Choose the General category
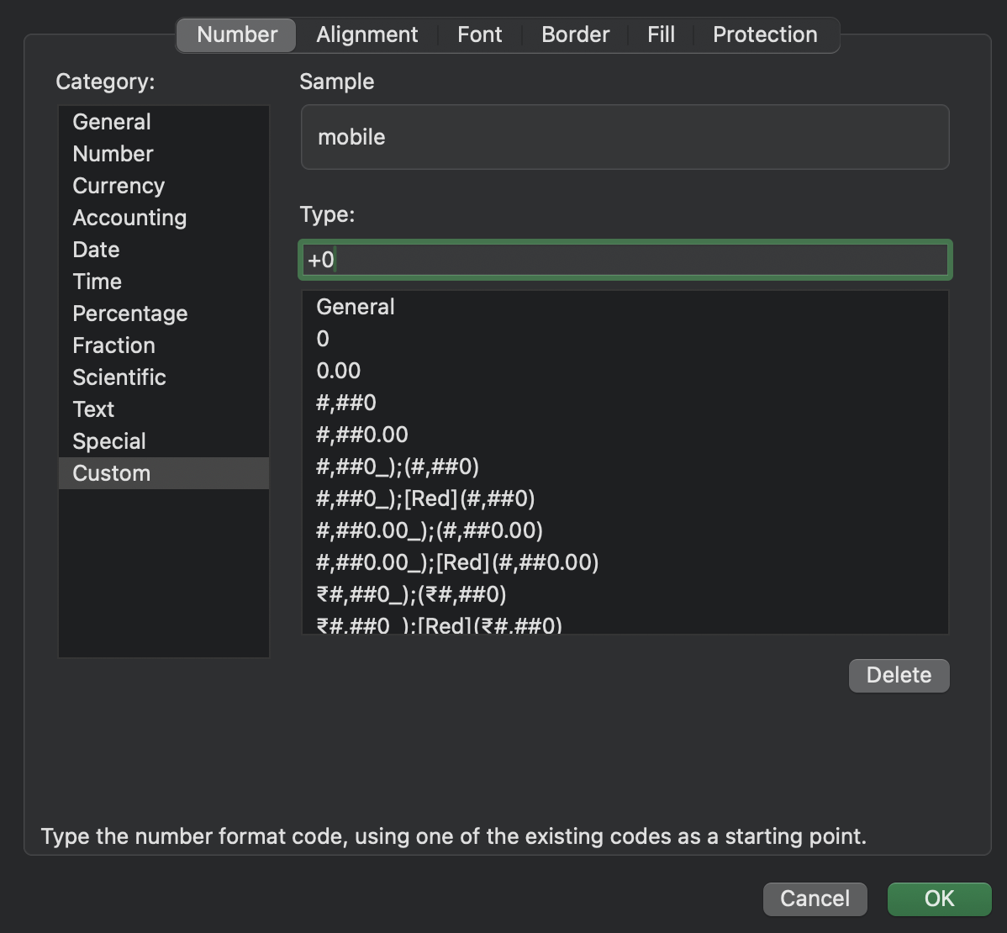Viewport: 1007px width, 933px height. coord(112,122)
